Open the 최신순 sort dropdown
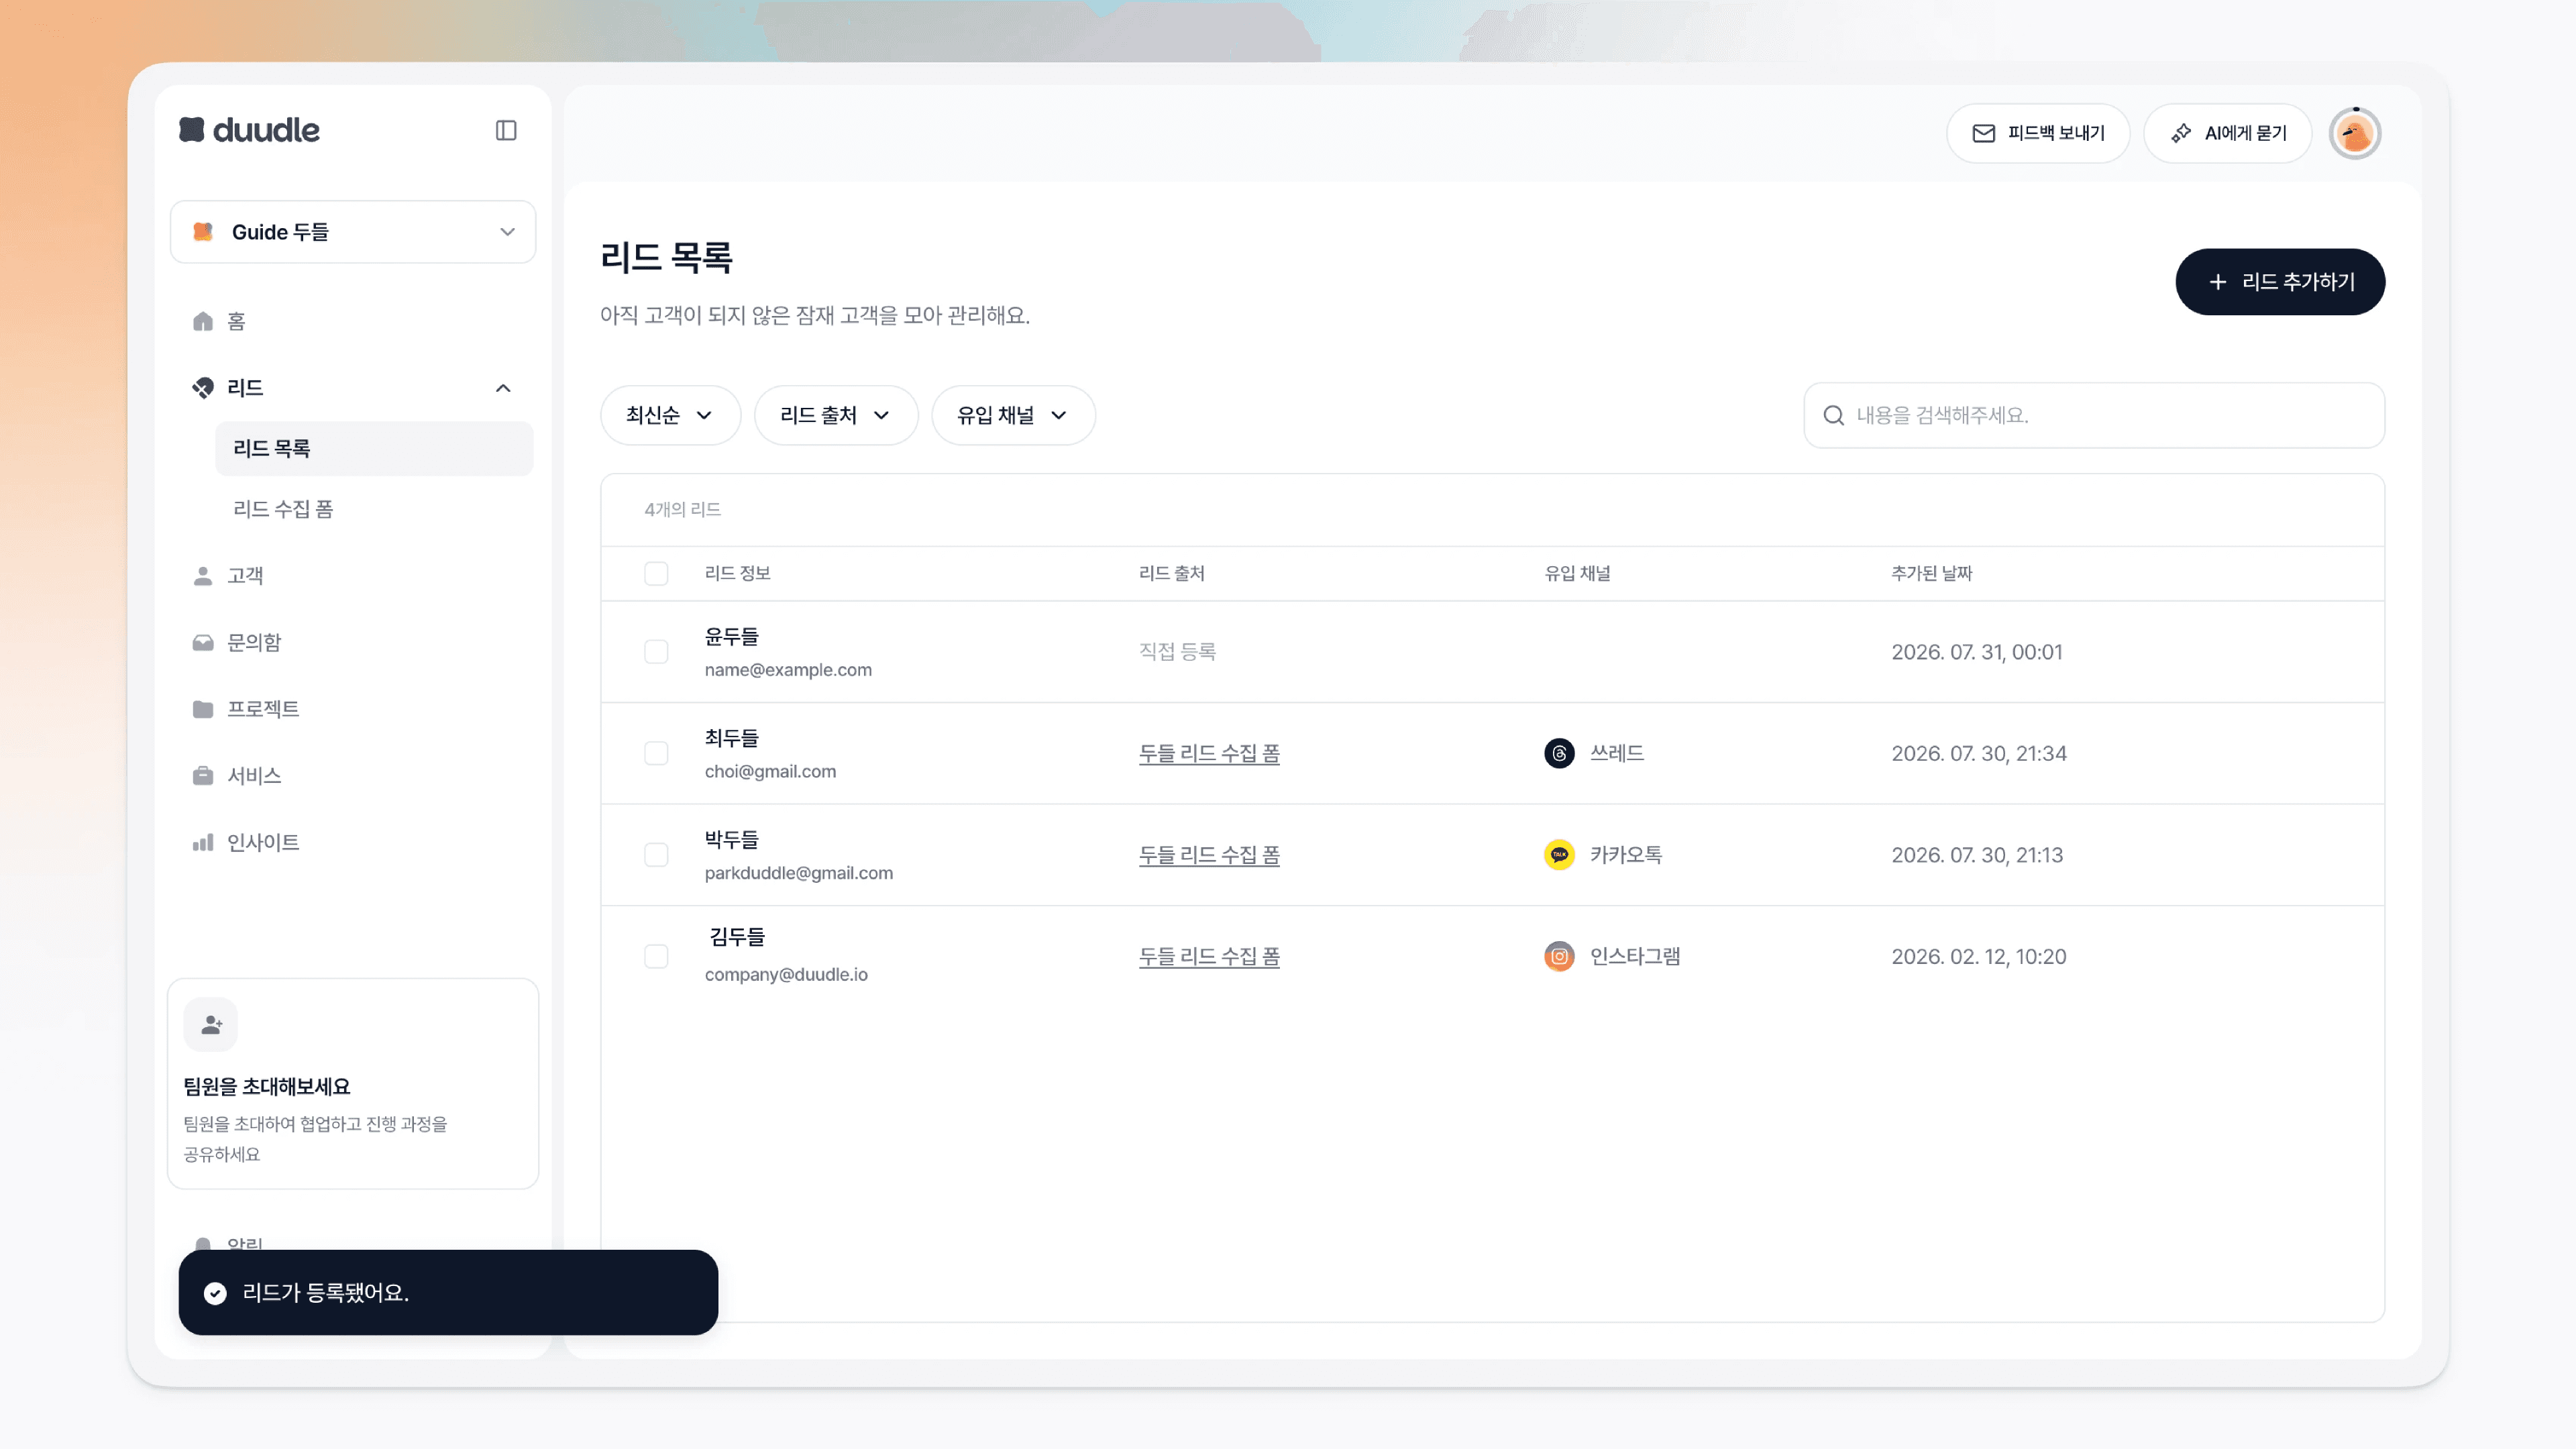The height and width of the screenshot is (1449, 2576). pos(670,415)
